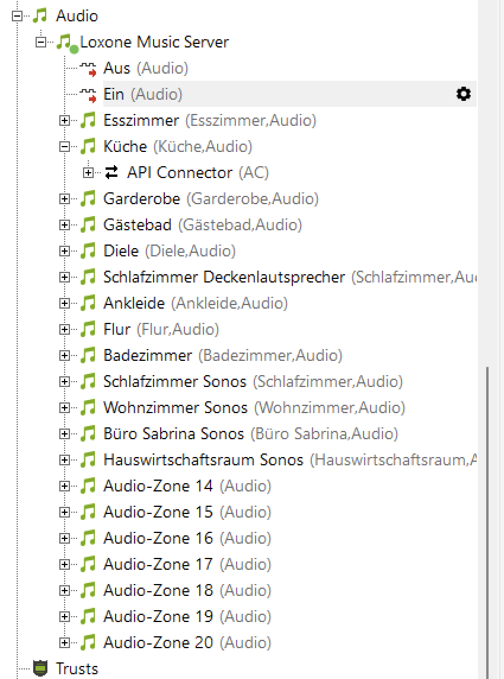This screenshot has width=504, height=679.
Task: Expand the Garderobe audio zone
Action: 65,199
